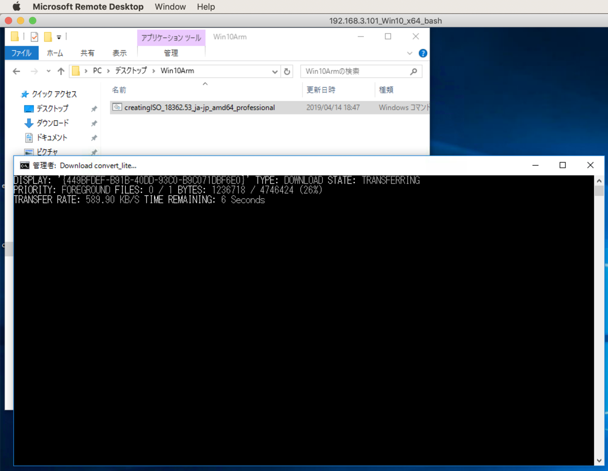
Task: Maximize the Win10Arm Explorer window
Action: (388, 37)
